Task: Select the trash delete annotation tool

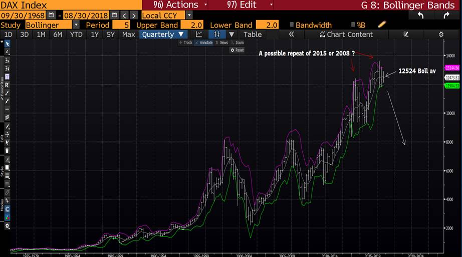Action: (x=7, y=150)
